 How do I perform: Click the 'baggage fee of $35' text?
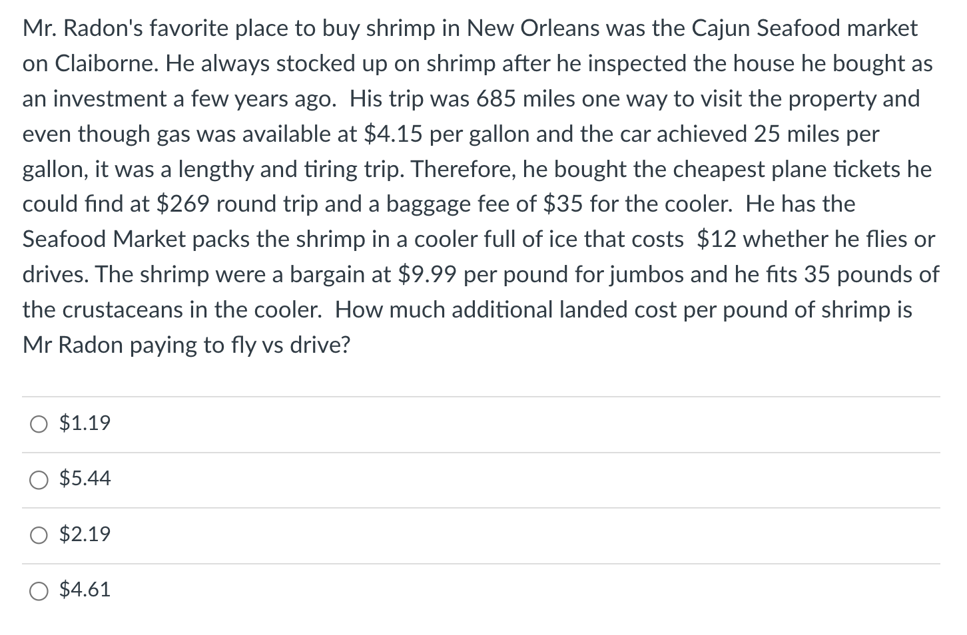coord(484,204)
